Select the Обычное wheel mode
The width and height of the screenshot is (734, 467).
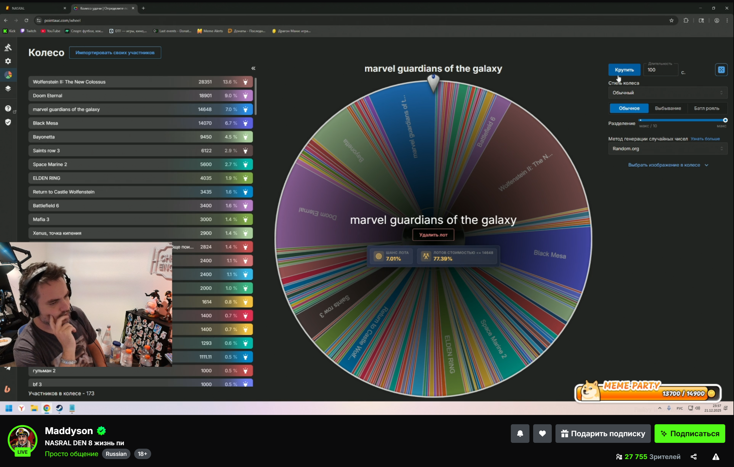coord(629,108)
